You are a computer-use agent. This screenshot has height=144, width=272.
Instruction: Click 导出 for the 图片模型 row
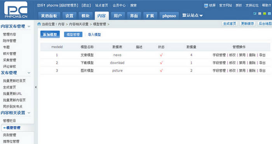click(x=262, y=70)
